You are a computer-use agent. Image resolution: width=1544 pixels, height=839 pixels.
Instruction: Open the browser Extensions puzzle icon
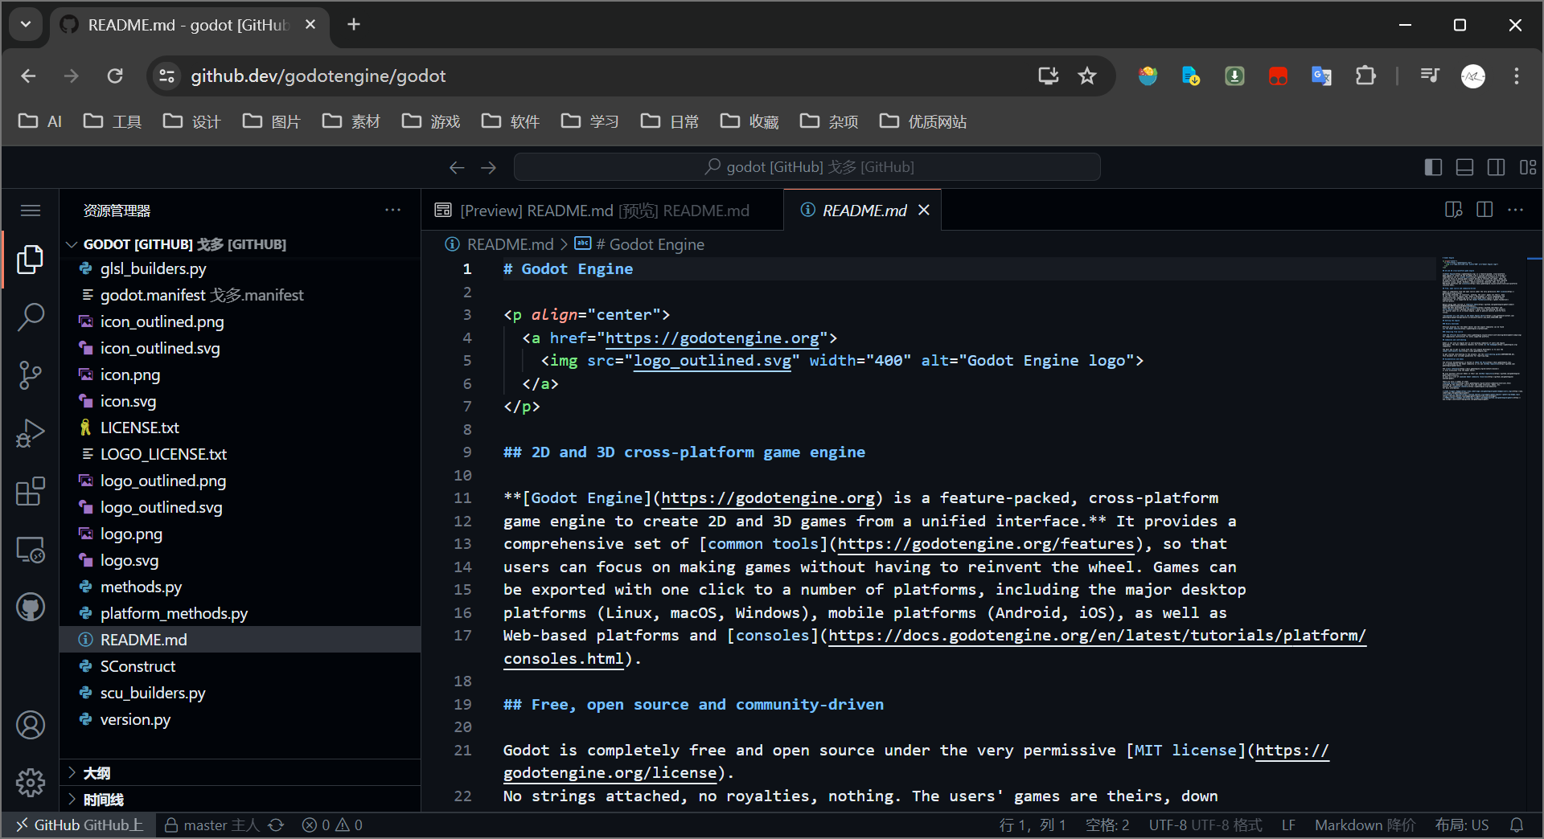click(x=1365, y=76)
